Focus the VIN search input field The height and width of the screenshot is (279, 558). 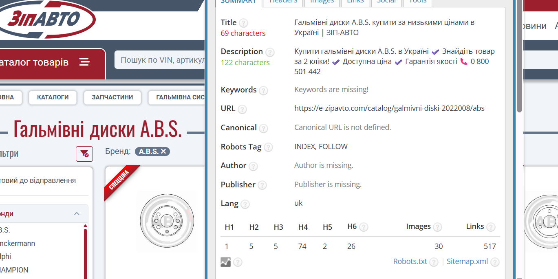point(160,60)
